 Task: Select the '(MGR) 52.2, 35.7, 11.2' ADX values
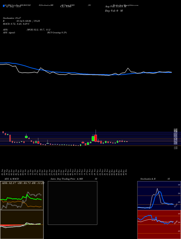coord(38,30)
